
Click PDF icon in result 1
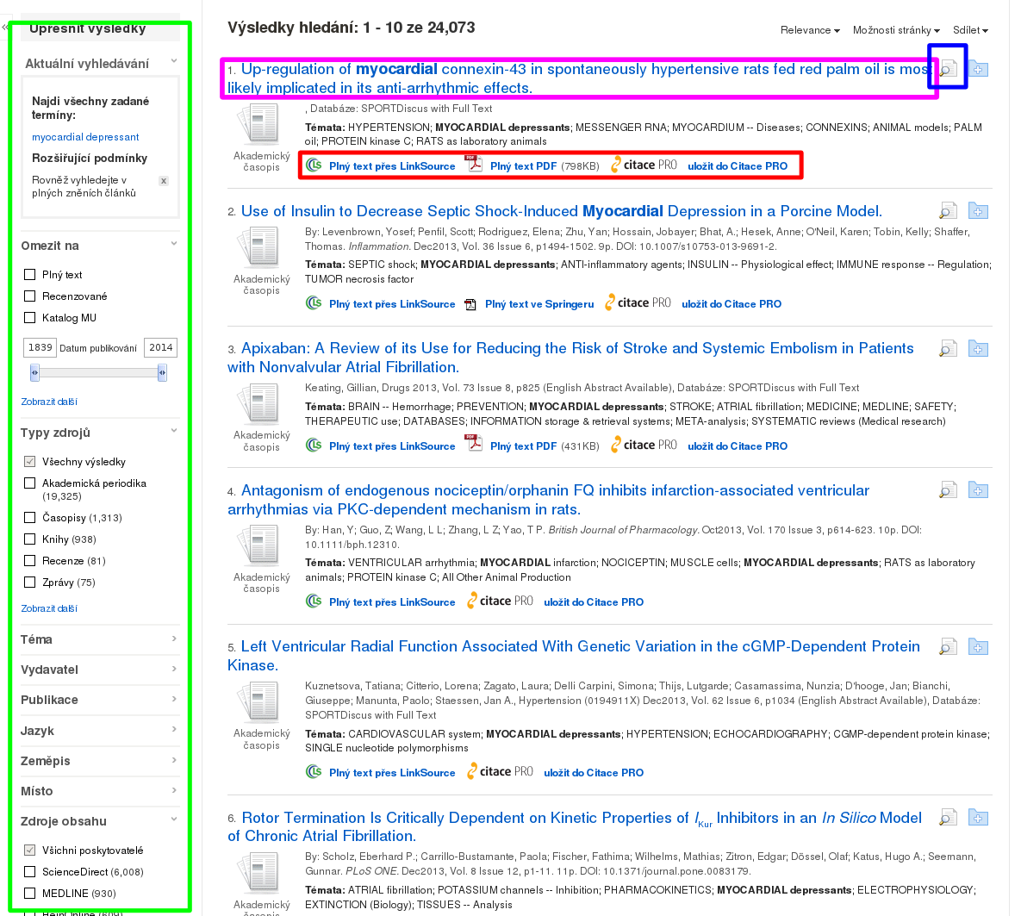pos(473,164)
